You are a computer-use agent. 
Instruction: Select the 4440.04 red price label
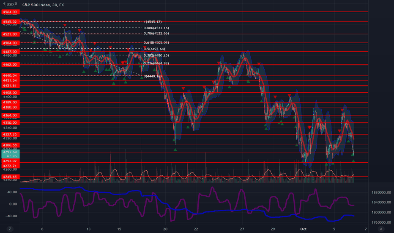coord(10,75)
